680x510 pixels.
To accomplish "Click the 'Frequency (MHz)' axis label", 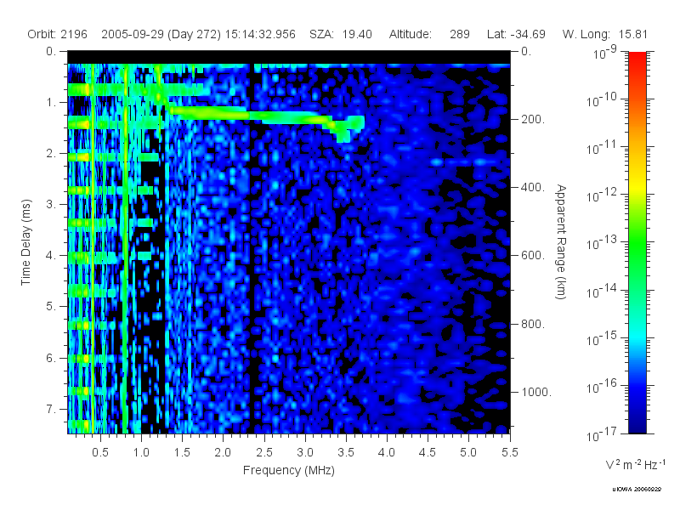I will [x=289, y=470].
